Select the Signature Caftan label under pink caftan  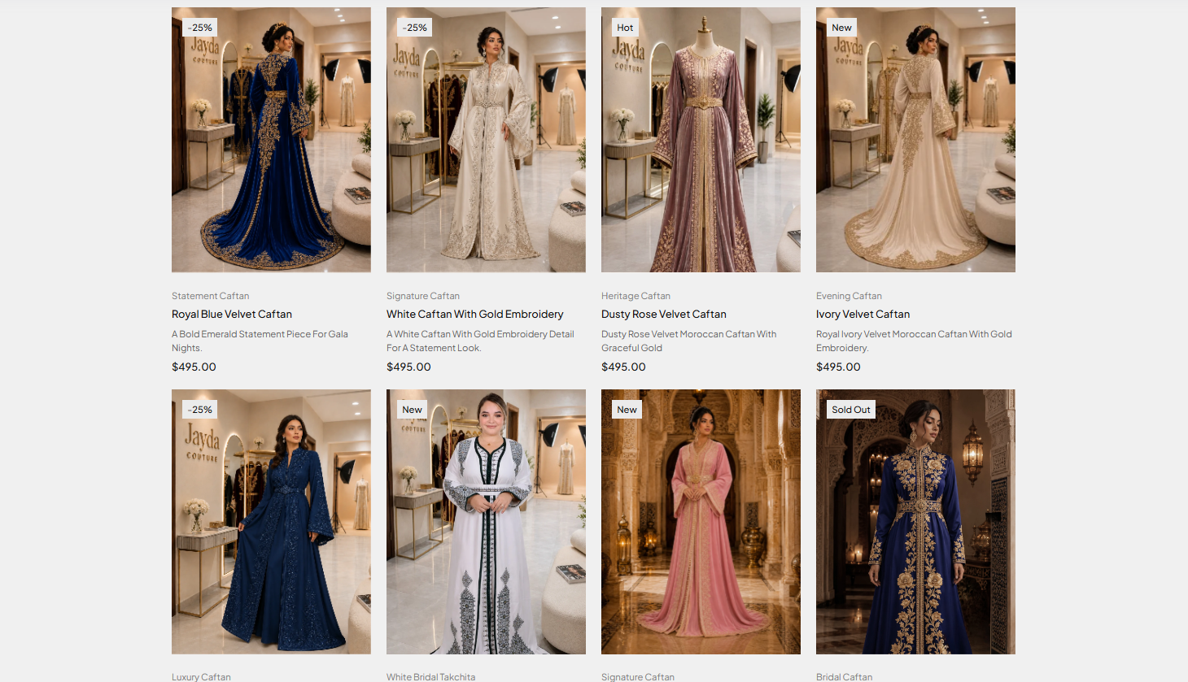[x=638, y=676]
